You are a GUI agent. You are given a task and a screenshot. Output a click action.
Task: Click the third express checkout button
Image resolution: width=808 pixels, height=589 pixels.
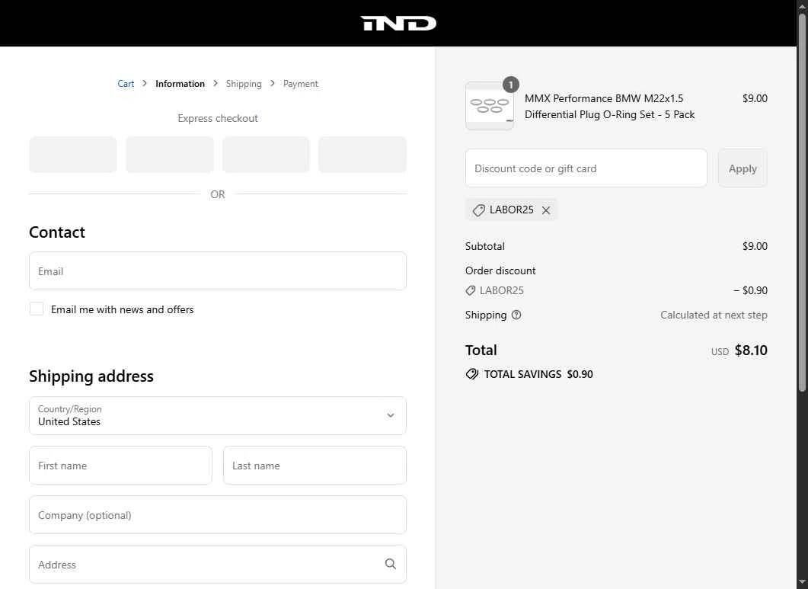[266, 154]
